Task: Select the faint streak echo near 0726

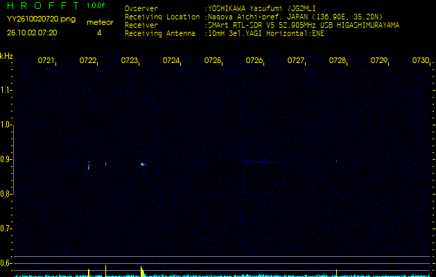Action: 254,161
